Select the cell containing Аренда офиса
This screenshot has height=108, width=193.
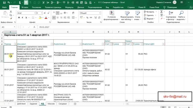(x=154, y=70)
